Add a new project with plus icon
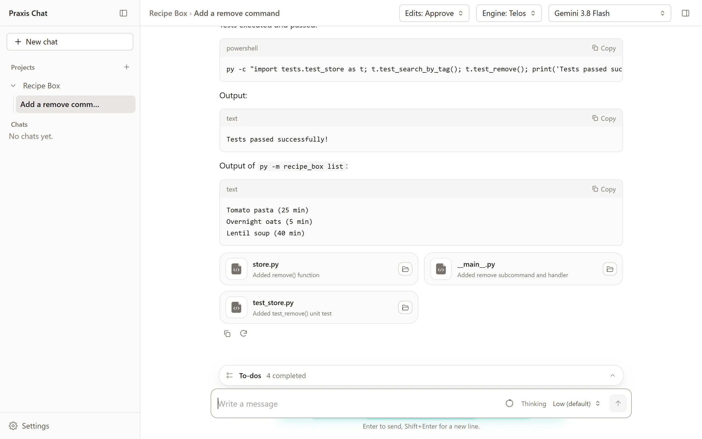Screen dimensions: 702x439 point(127,67)
